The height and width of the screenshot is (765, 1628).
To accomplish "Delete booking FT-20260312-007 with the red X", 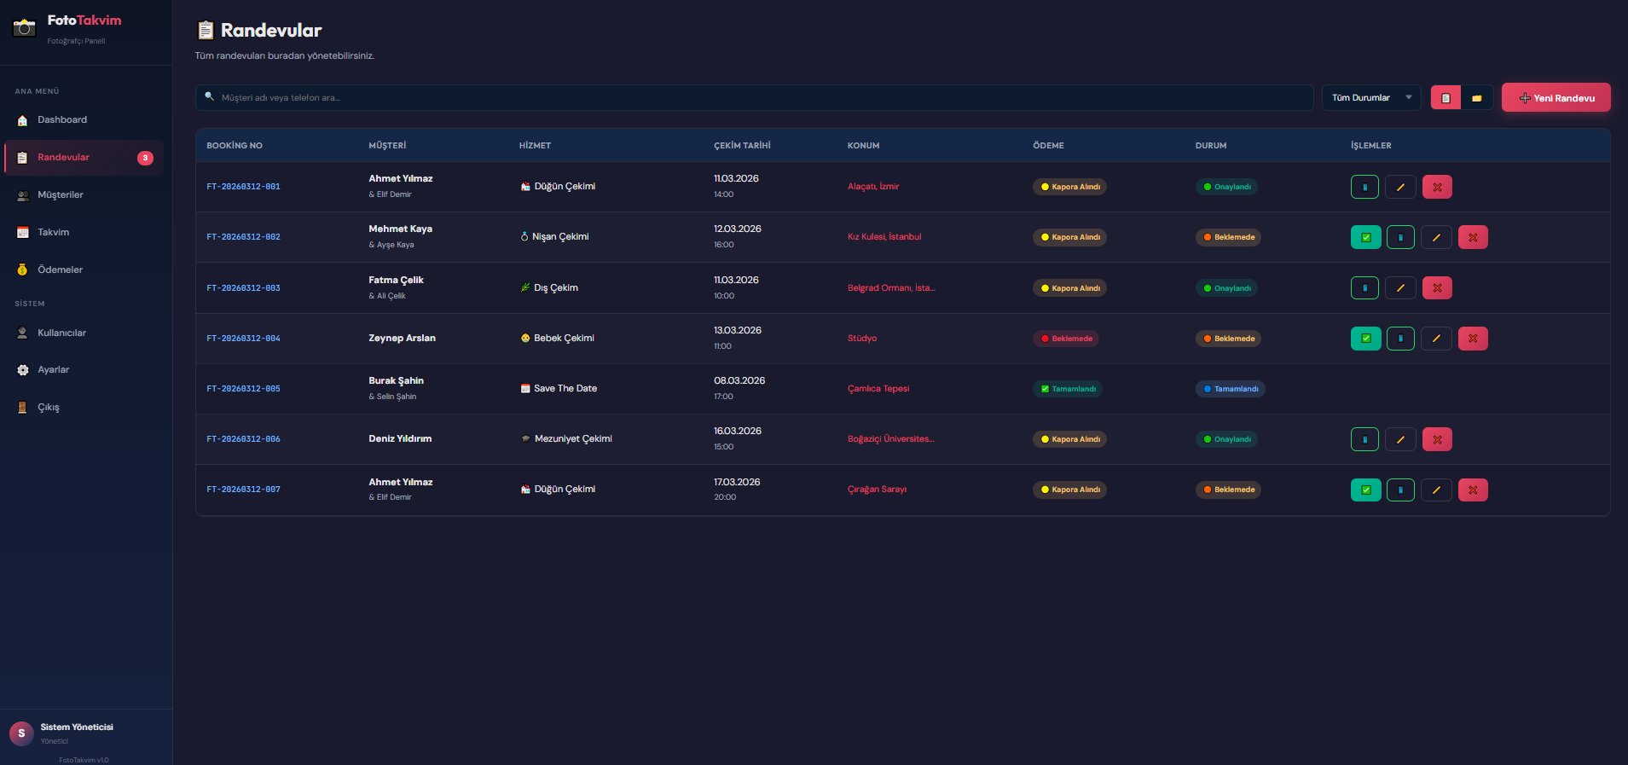I will tap(1473, 490).
